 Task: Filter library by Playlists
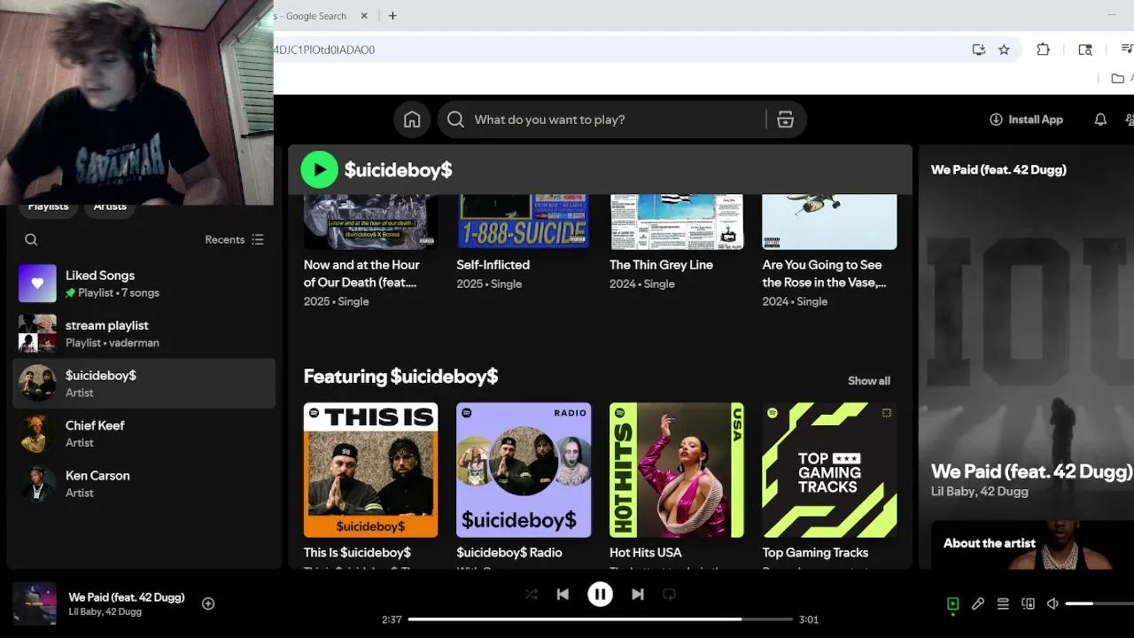coord(48,206)
